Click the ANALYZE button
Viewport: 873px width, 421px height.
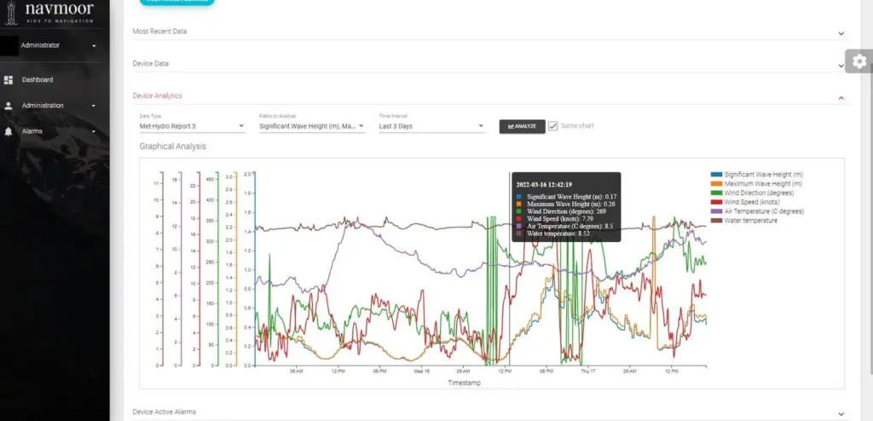(523, 126)
